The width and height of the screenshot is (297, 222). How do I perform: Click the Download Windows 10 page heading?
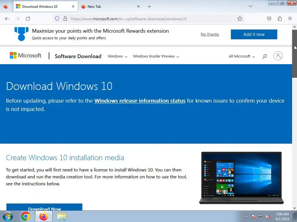pyautogui.click(x=59, y=86)
